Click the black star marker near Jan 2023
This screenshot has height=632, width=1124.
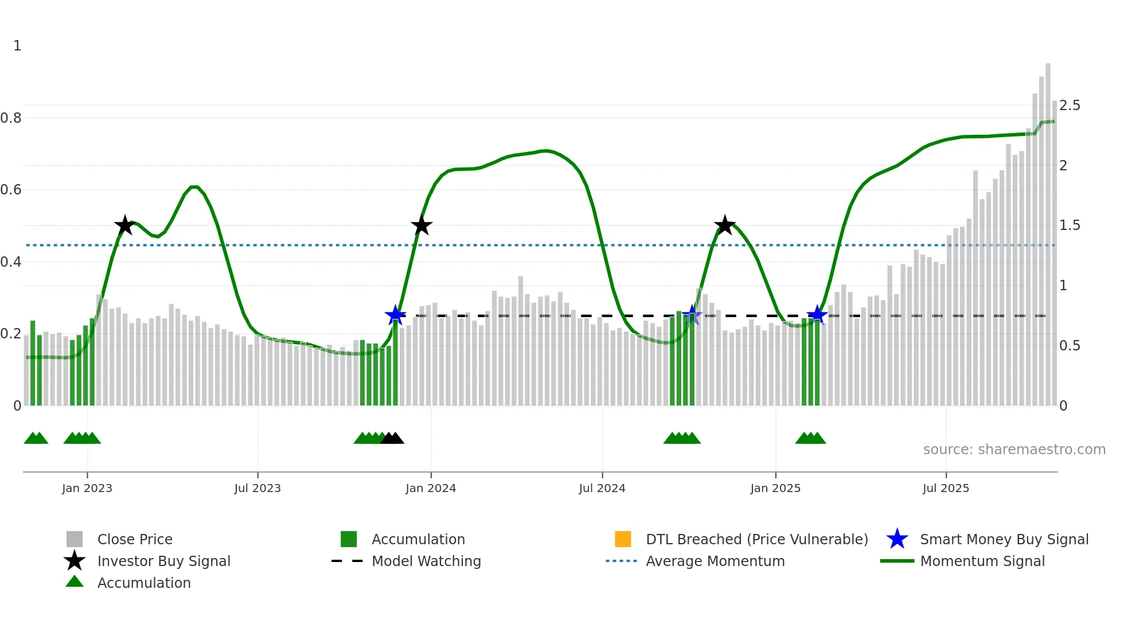point(124,225)
